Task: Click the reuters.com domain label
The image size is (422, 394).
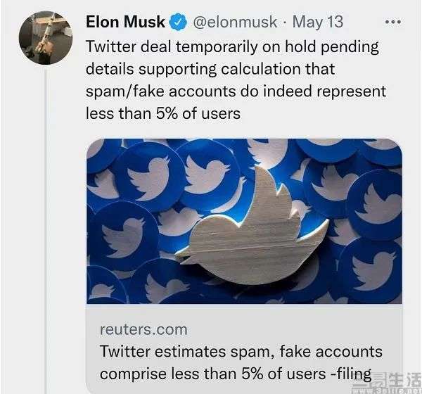Action: (x=143, y=329)
